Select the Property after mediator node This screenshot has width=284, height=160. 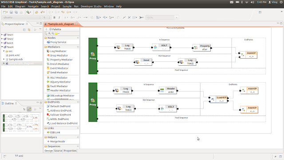click(201, 48)
